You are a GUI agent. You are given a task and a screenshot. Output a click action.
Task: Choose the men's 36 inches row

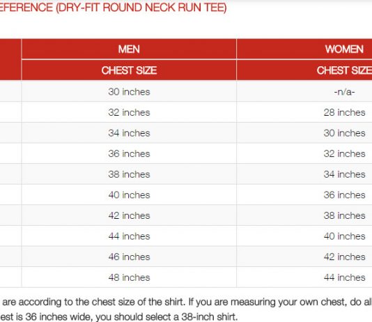[x=129, y=153]
